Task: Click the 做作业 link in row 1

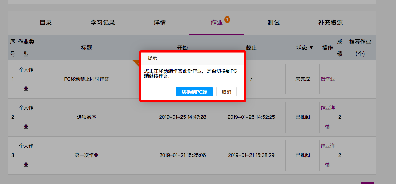Action: [x=327, y=79]
